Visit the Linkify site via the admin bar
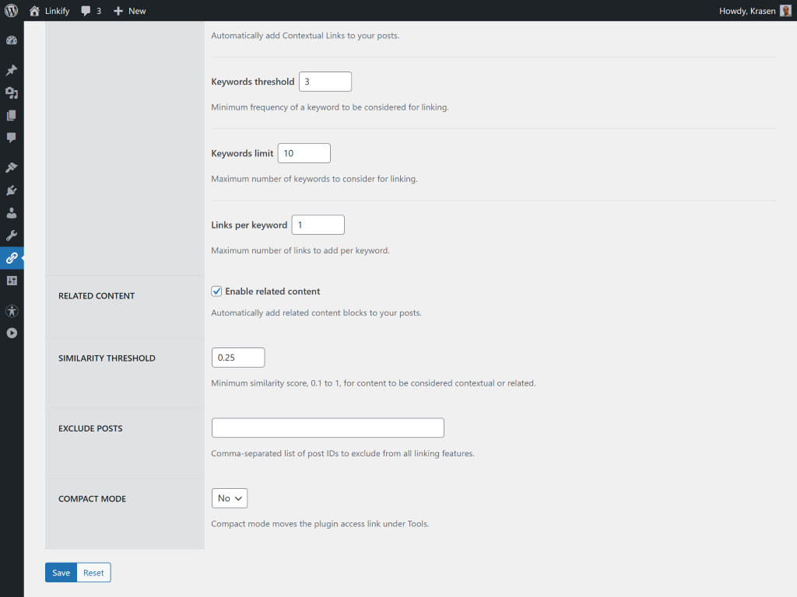797x597 pixels. pos(48,10)
